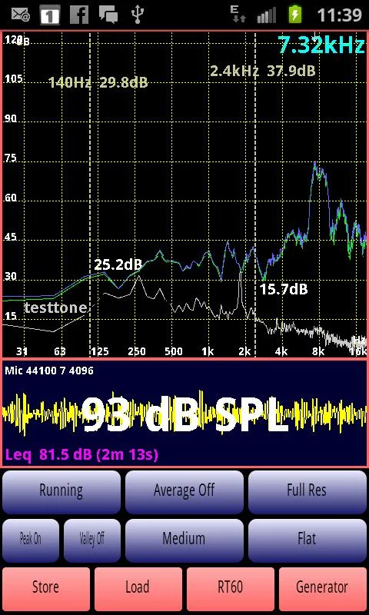This screenshot has width=369, height=615.
Task: Tap the email notification icon
Action: coord(21,15)
